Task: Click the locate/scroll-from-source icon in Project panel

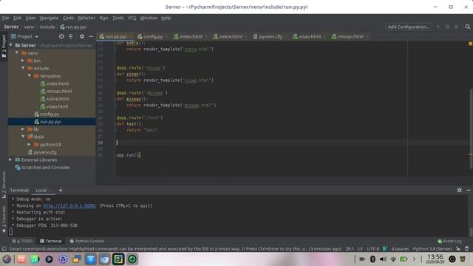Action: 61,36
